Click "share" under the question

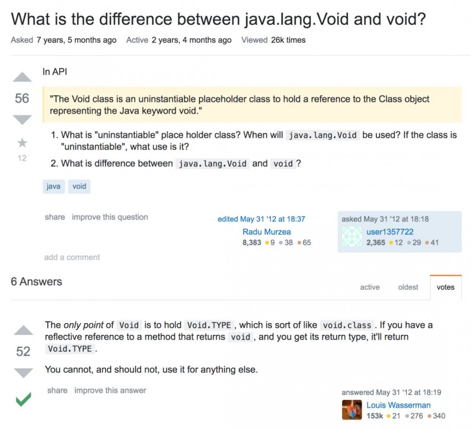click(54, 217)
